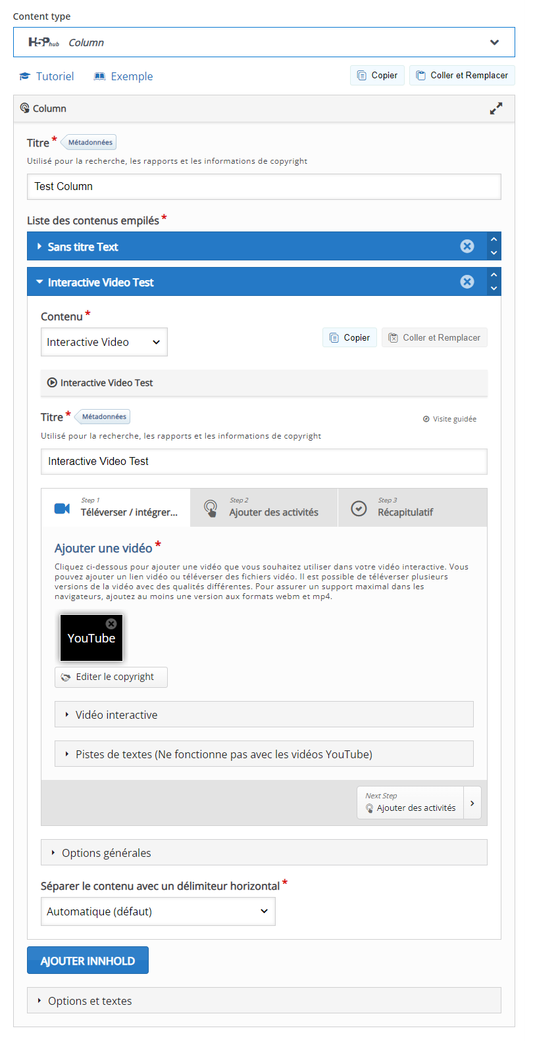
Task: Expand the Sans titre Text item
Action: point(243,247)
